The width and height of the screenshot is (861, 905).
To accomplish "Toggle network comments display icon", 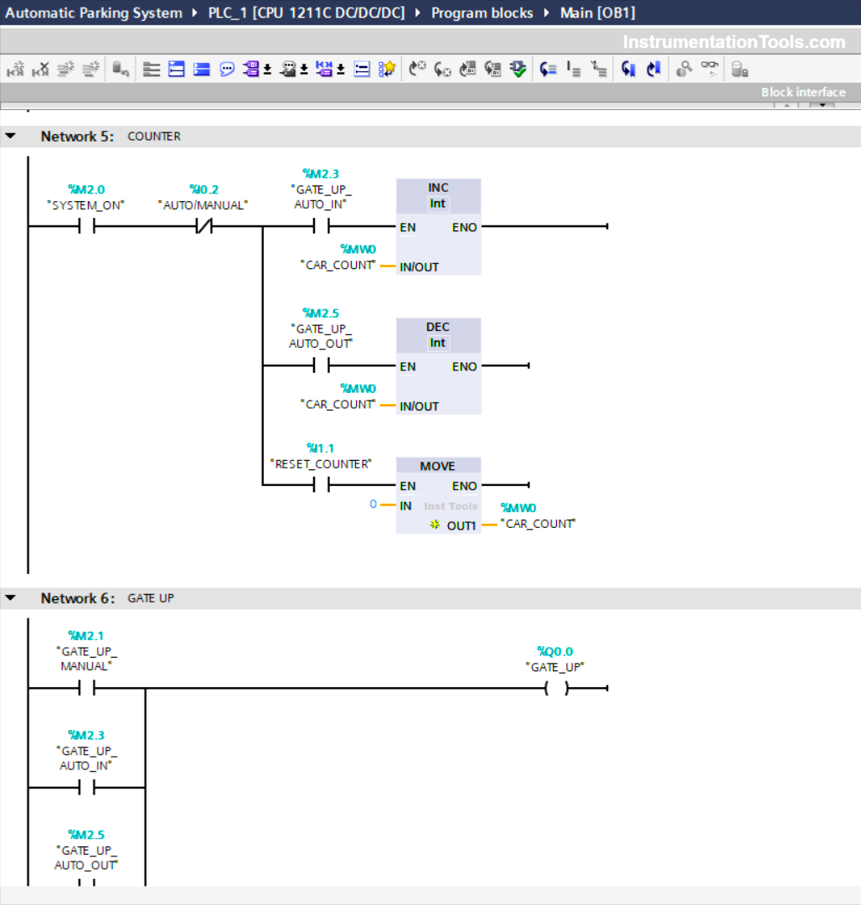I will [362, 70].
